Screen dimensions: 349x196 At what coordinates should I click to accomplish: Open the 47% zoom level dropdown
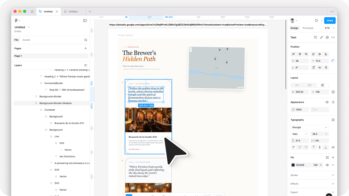pyautogui.click(x=329, y=28)
